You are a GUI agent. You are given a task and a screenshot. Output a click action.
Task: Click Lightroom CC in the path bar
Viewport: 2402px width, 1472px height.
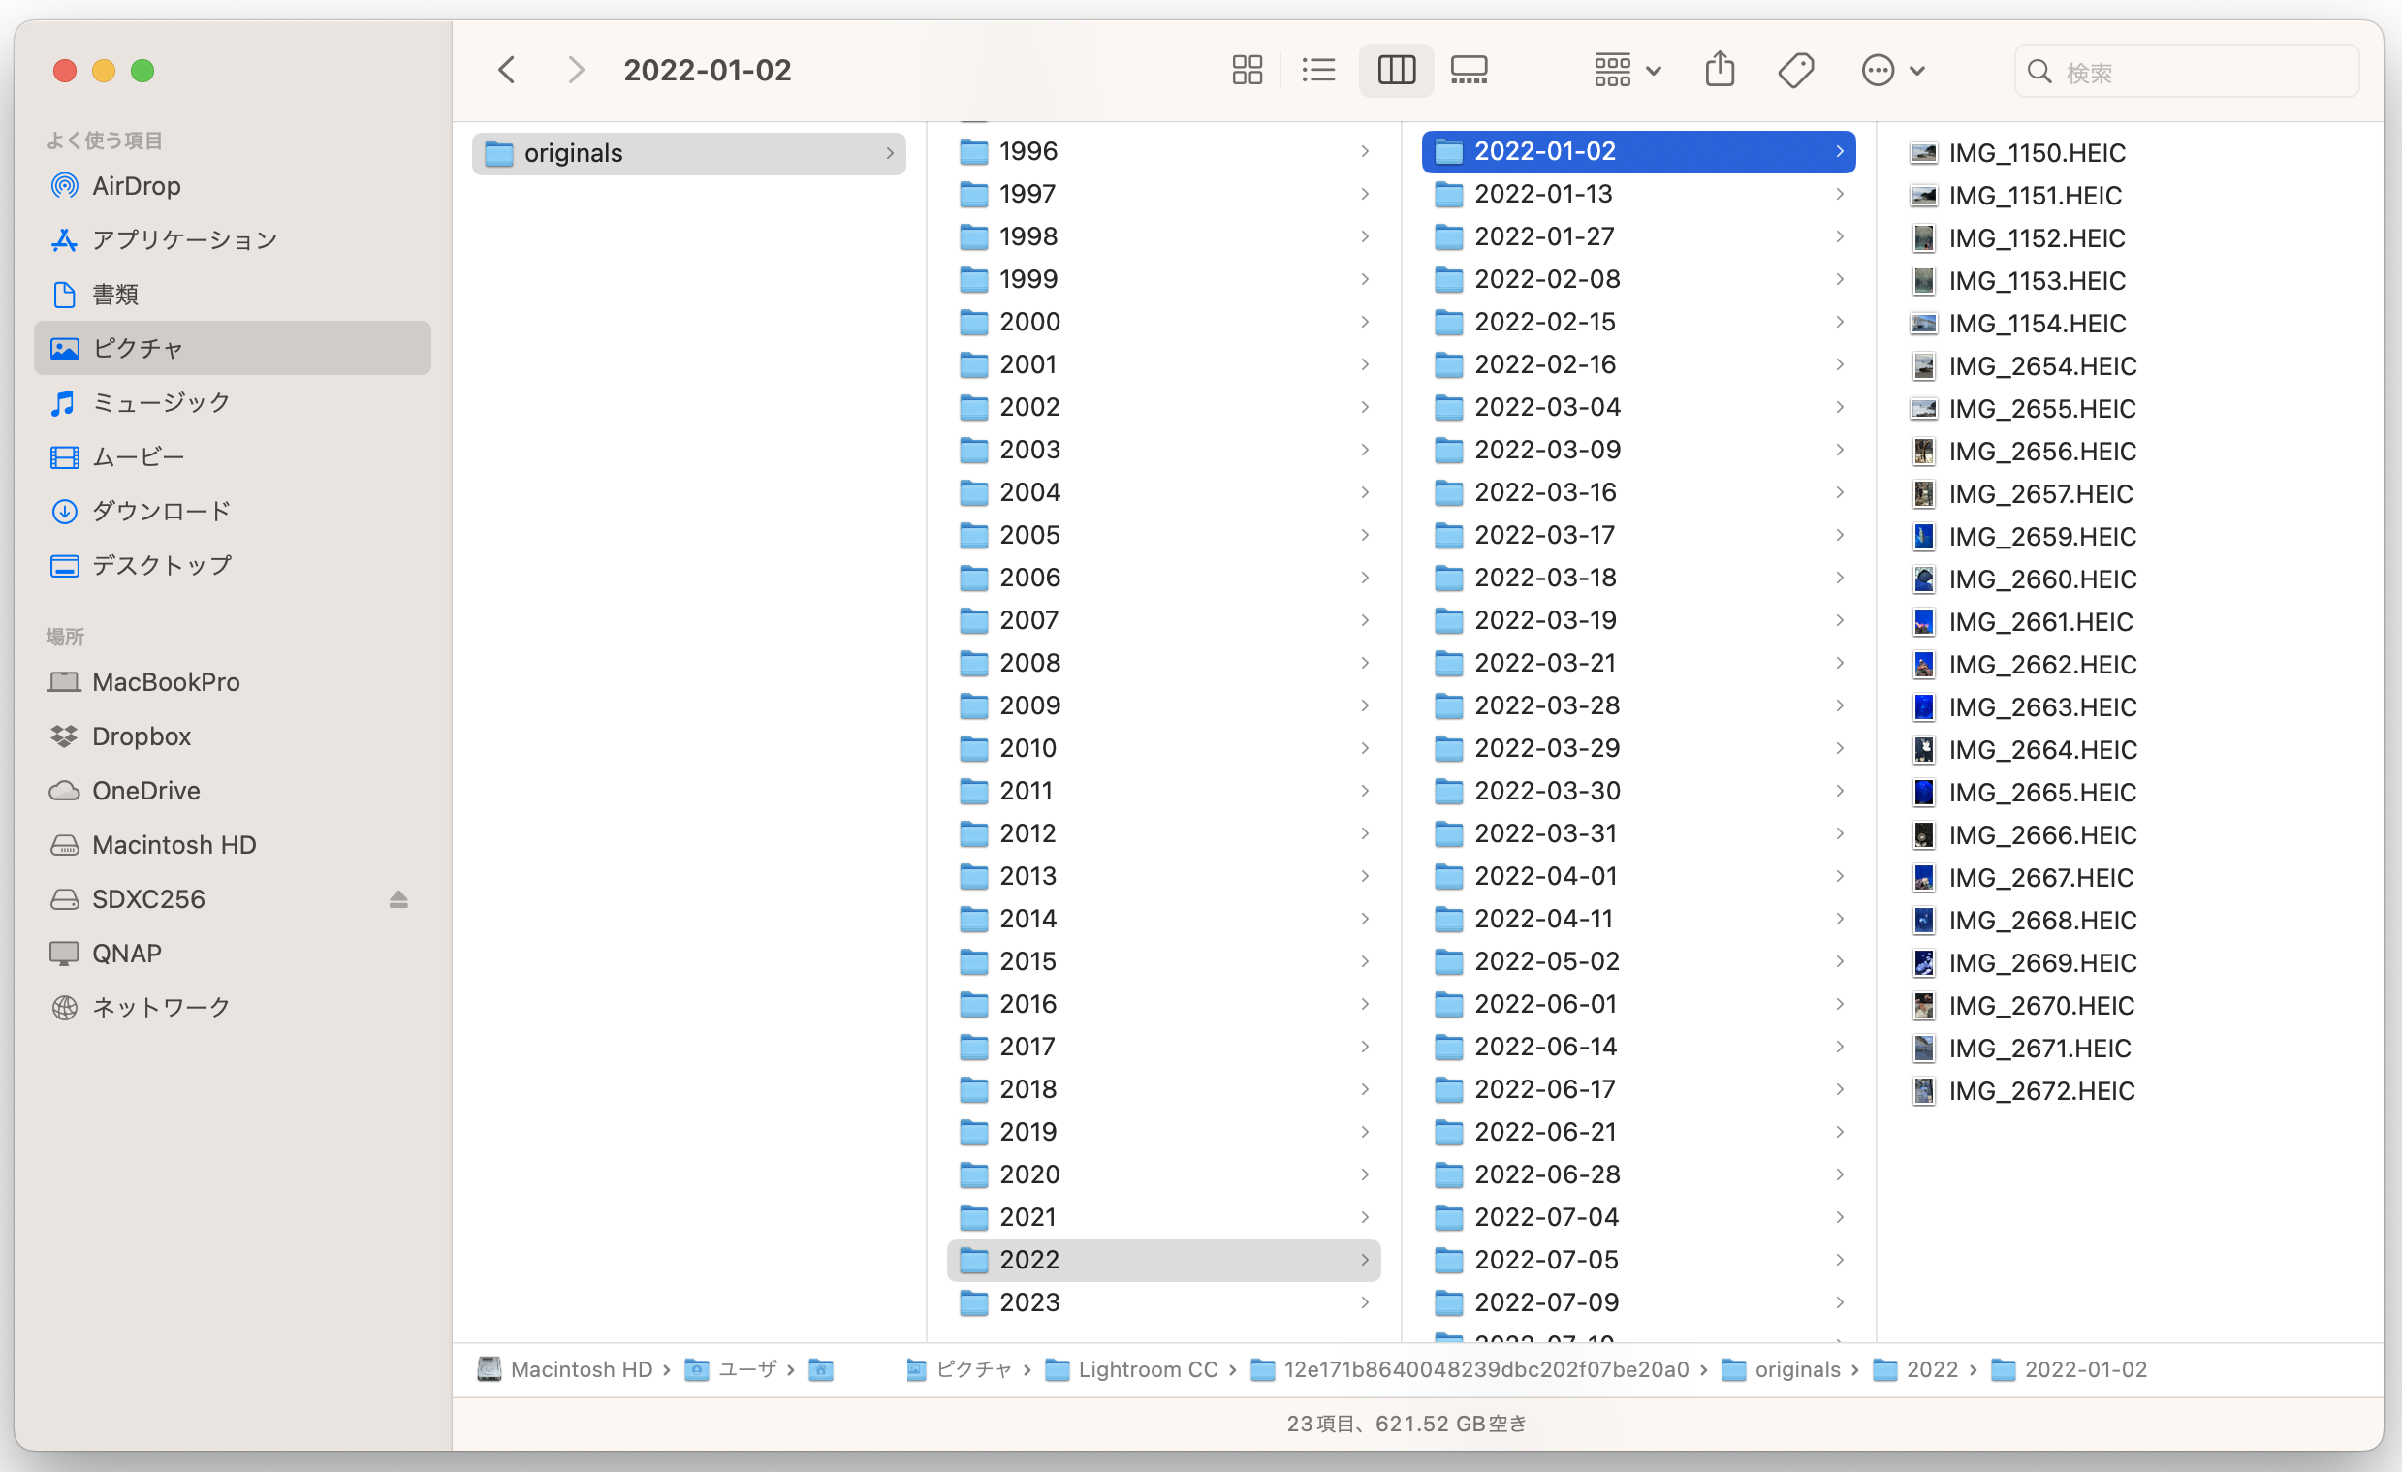[x=1147, y=1369]
